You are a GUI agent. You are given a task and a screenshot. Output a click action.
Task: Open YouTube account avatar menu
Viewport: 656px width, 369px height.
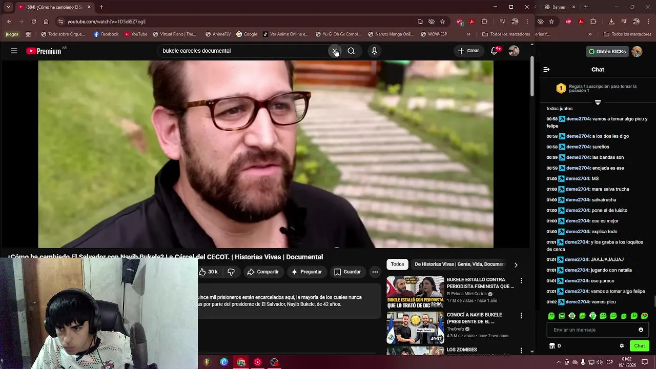coord(514,51)
